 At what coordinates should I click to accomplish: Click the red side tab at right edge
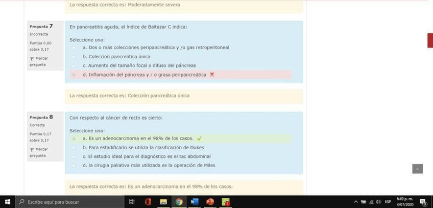pyautogui.click(x=430, y=40)
